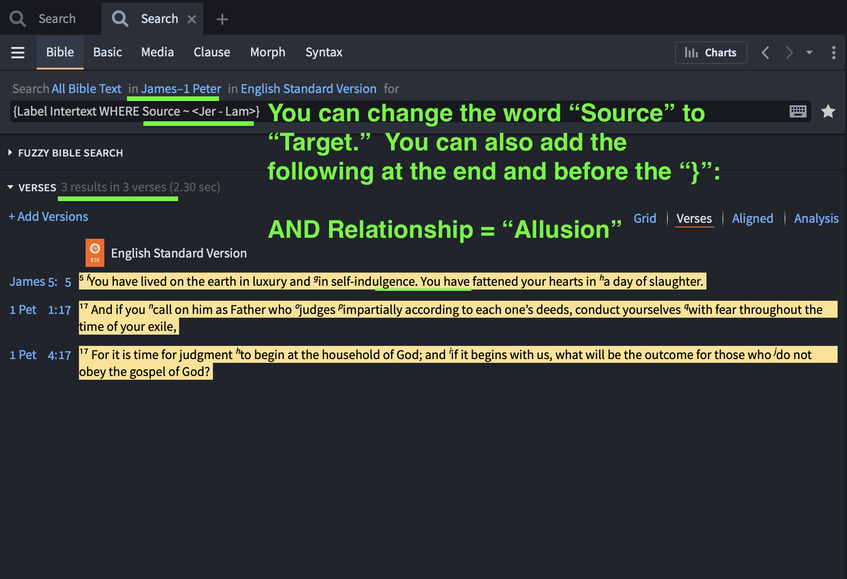
Task: Select the Bible search type tab
Action: pos(60,52)
